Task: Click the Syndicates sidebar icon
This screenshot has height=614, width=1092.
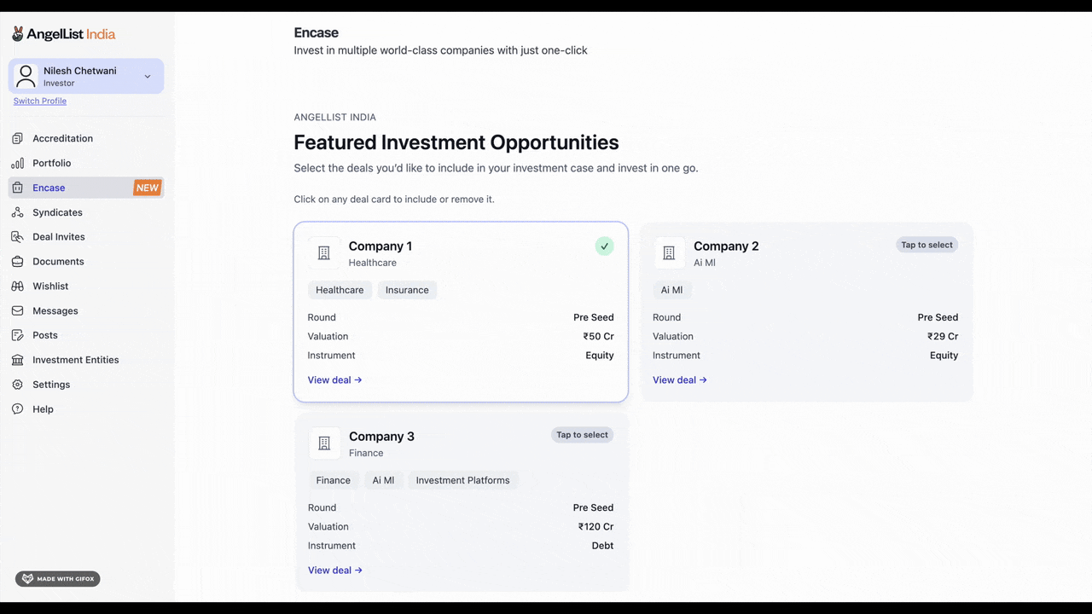Action: (x=17, y=212)
